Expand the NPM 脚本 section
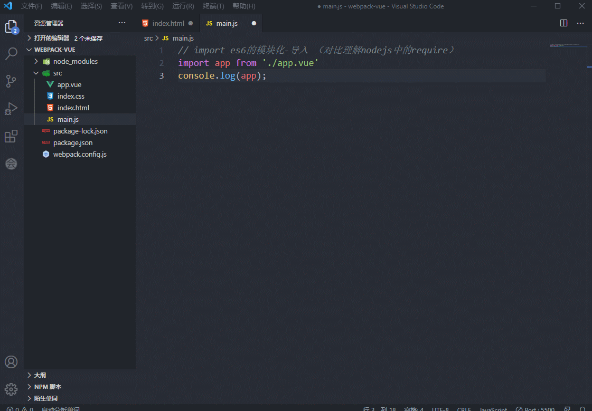Image resolution: width=592 pixels, height=411 pixels. point(48,387)
